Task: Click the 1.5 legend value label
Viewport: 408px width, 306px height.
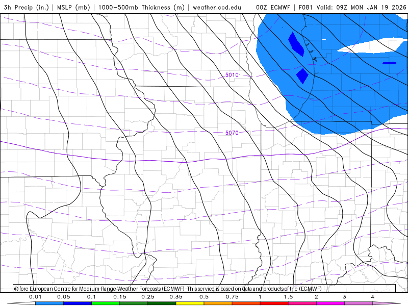Action: (288, 297)
